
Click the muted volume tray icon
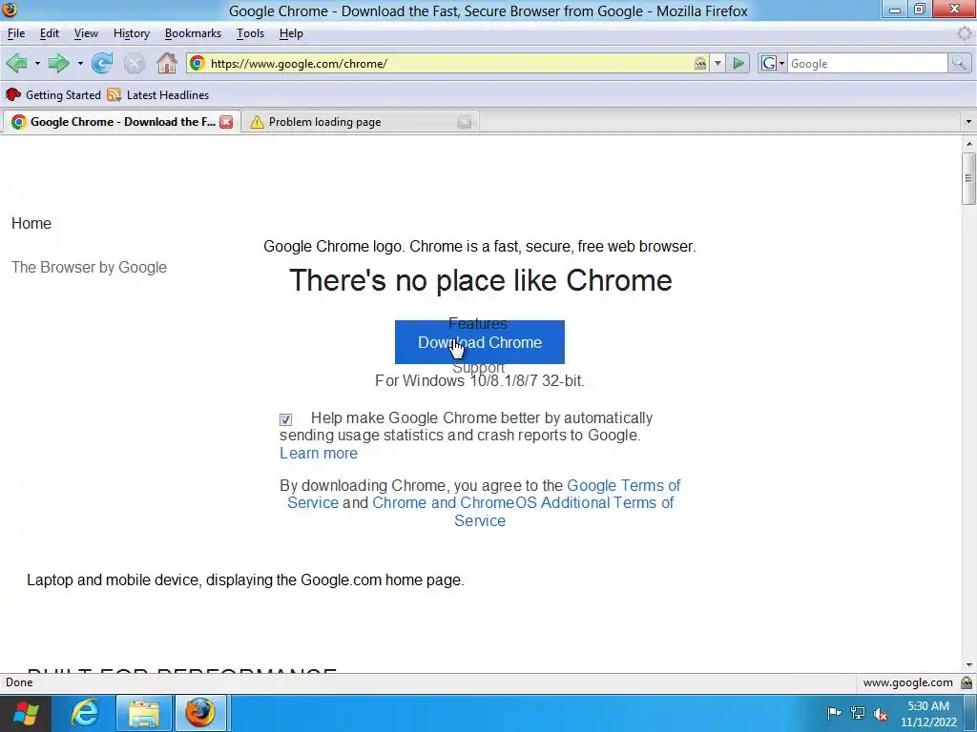click(881, 713)
